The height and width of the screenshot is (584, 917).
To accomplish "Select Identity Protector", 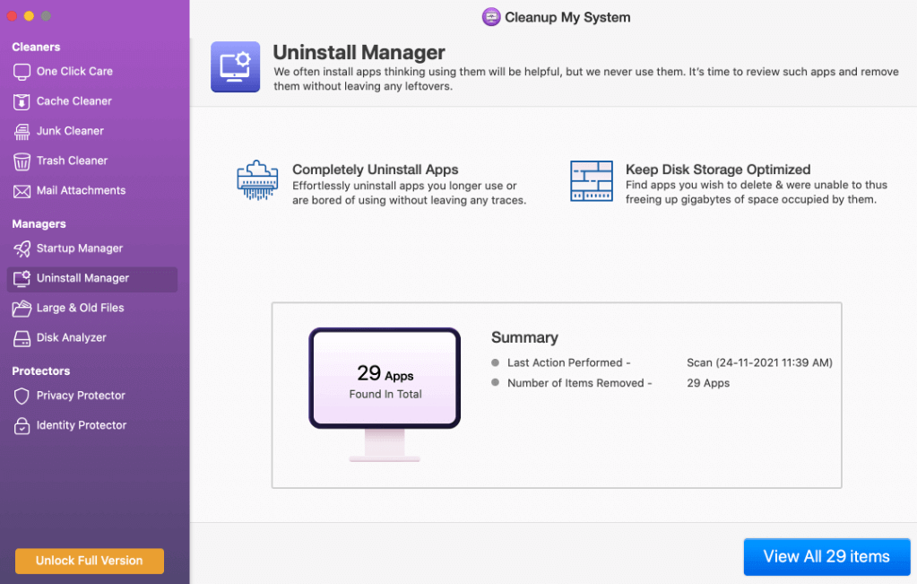I will coord(92,426).
